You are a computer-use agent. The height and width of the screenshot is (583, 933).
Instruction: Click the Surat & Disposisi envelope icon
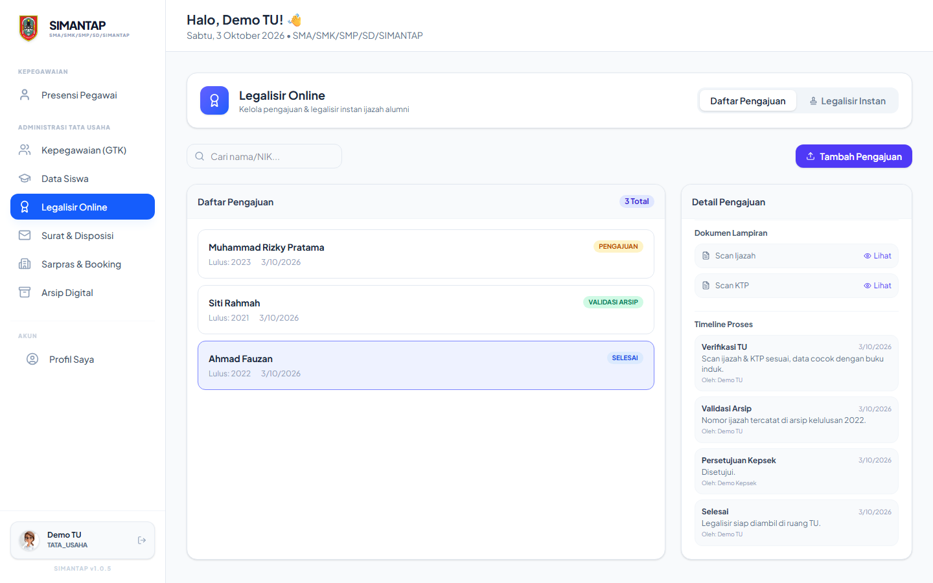tap(25, 236)
